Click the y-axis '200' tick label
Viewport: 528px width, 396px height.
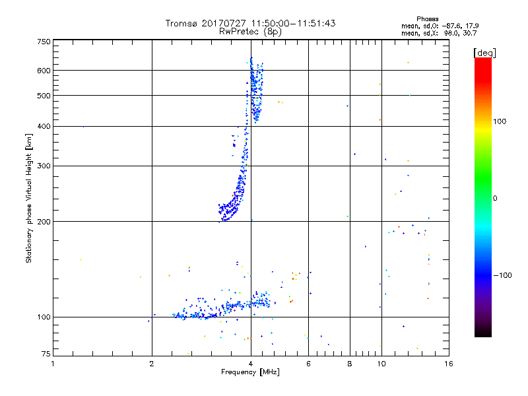[44, 222]
